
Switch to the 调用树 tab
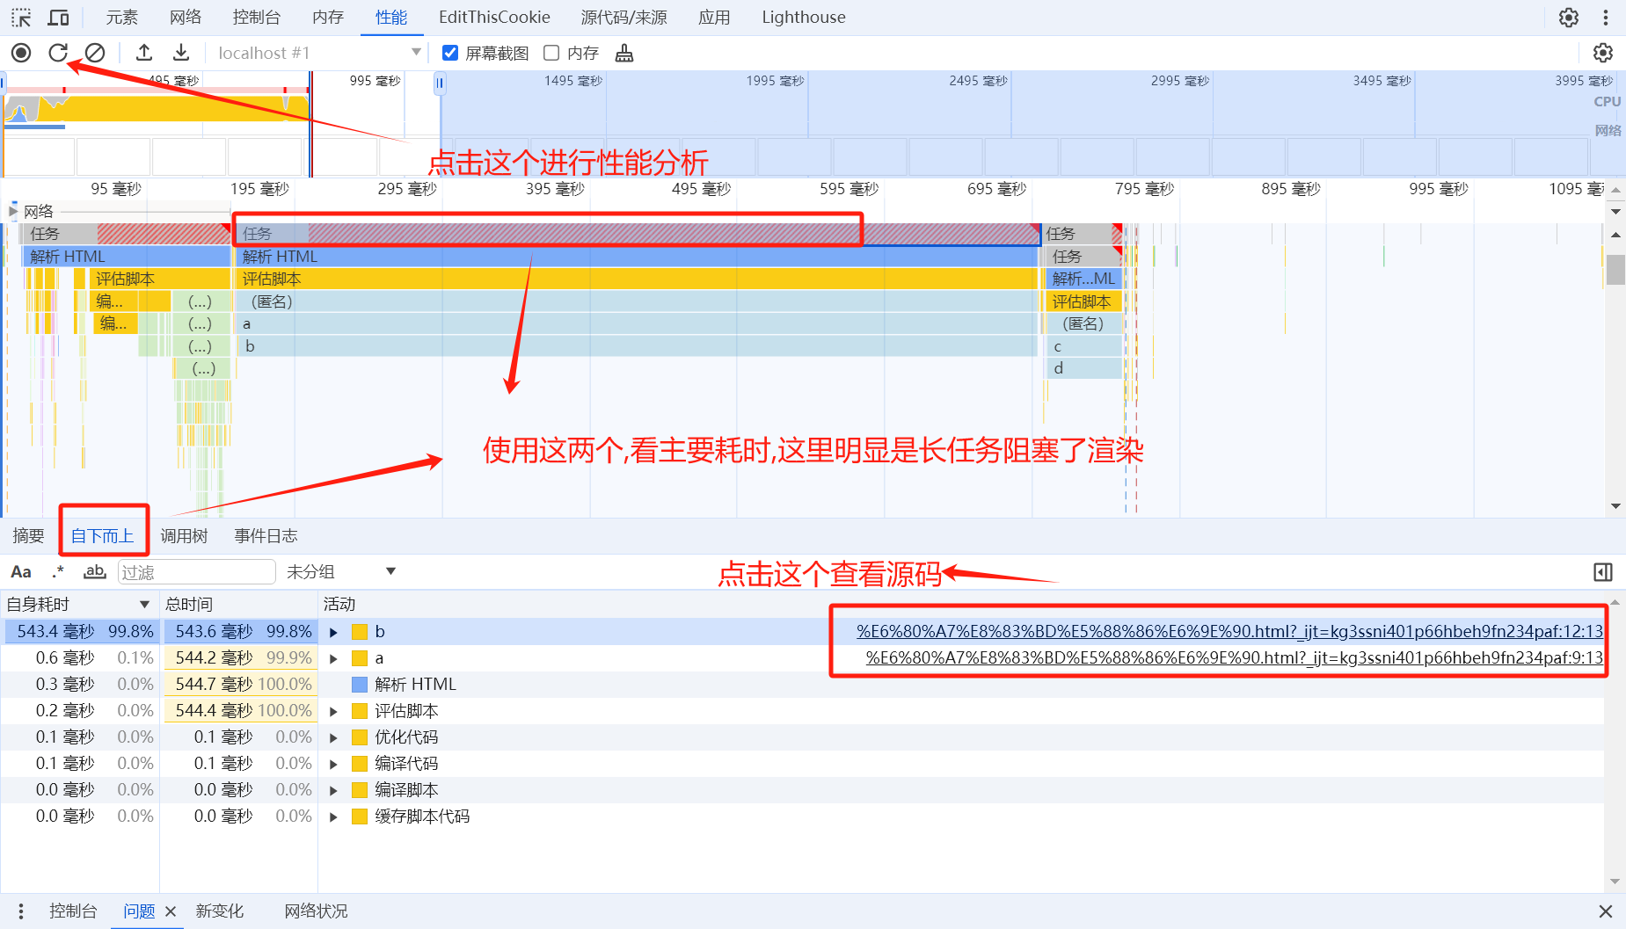coord(184,536)
